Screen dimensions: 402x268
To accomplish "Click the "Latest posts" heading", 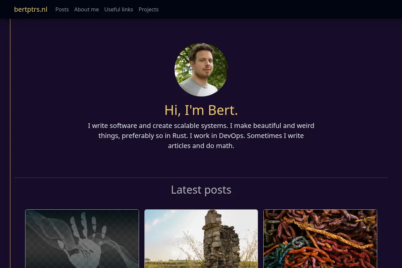I will coord(201,190).
